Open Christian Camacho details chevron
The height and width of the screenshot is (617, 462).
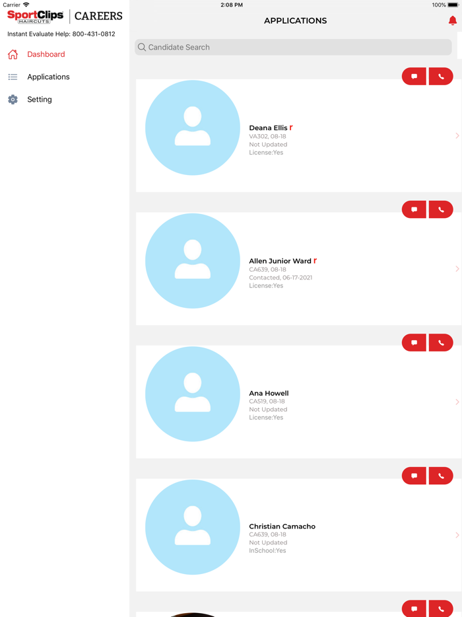point(457,535)
